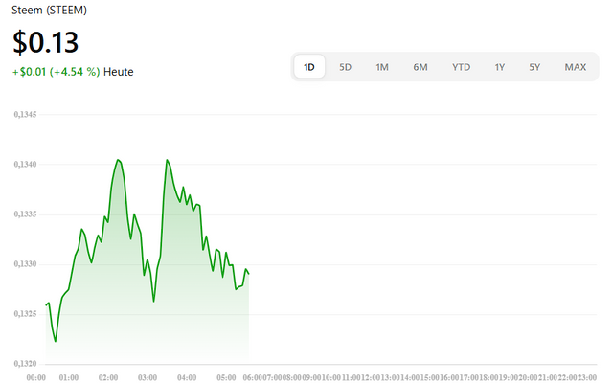Click the 03:00 x-axis label

click(x=148, y=377)
